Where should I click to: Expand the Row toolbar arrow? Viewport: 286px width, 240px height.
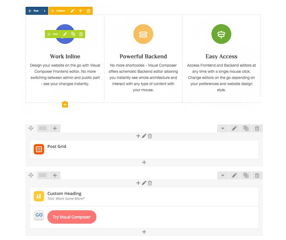[45, 11]
